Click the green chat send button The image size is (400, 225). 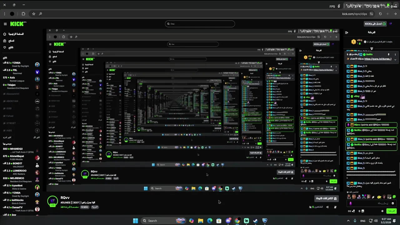(x=392, y=211)
